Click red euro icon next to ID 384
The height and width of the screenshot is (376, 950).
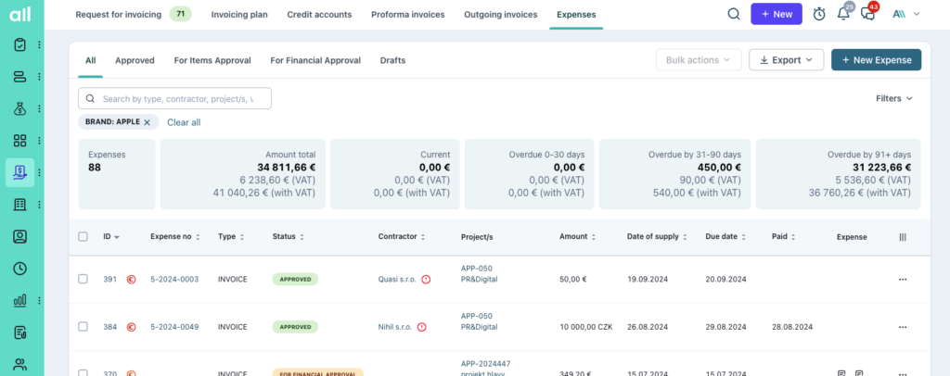[131, 327]
